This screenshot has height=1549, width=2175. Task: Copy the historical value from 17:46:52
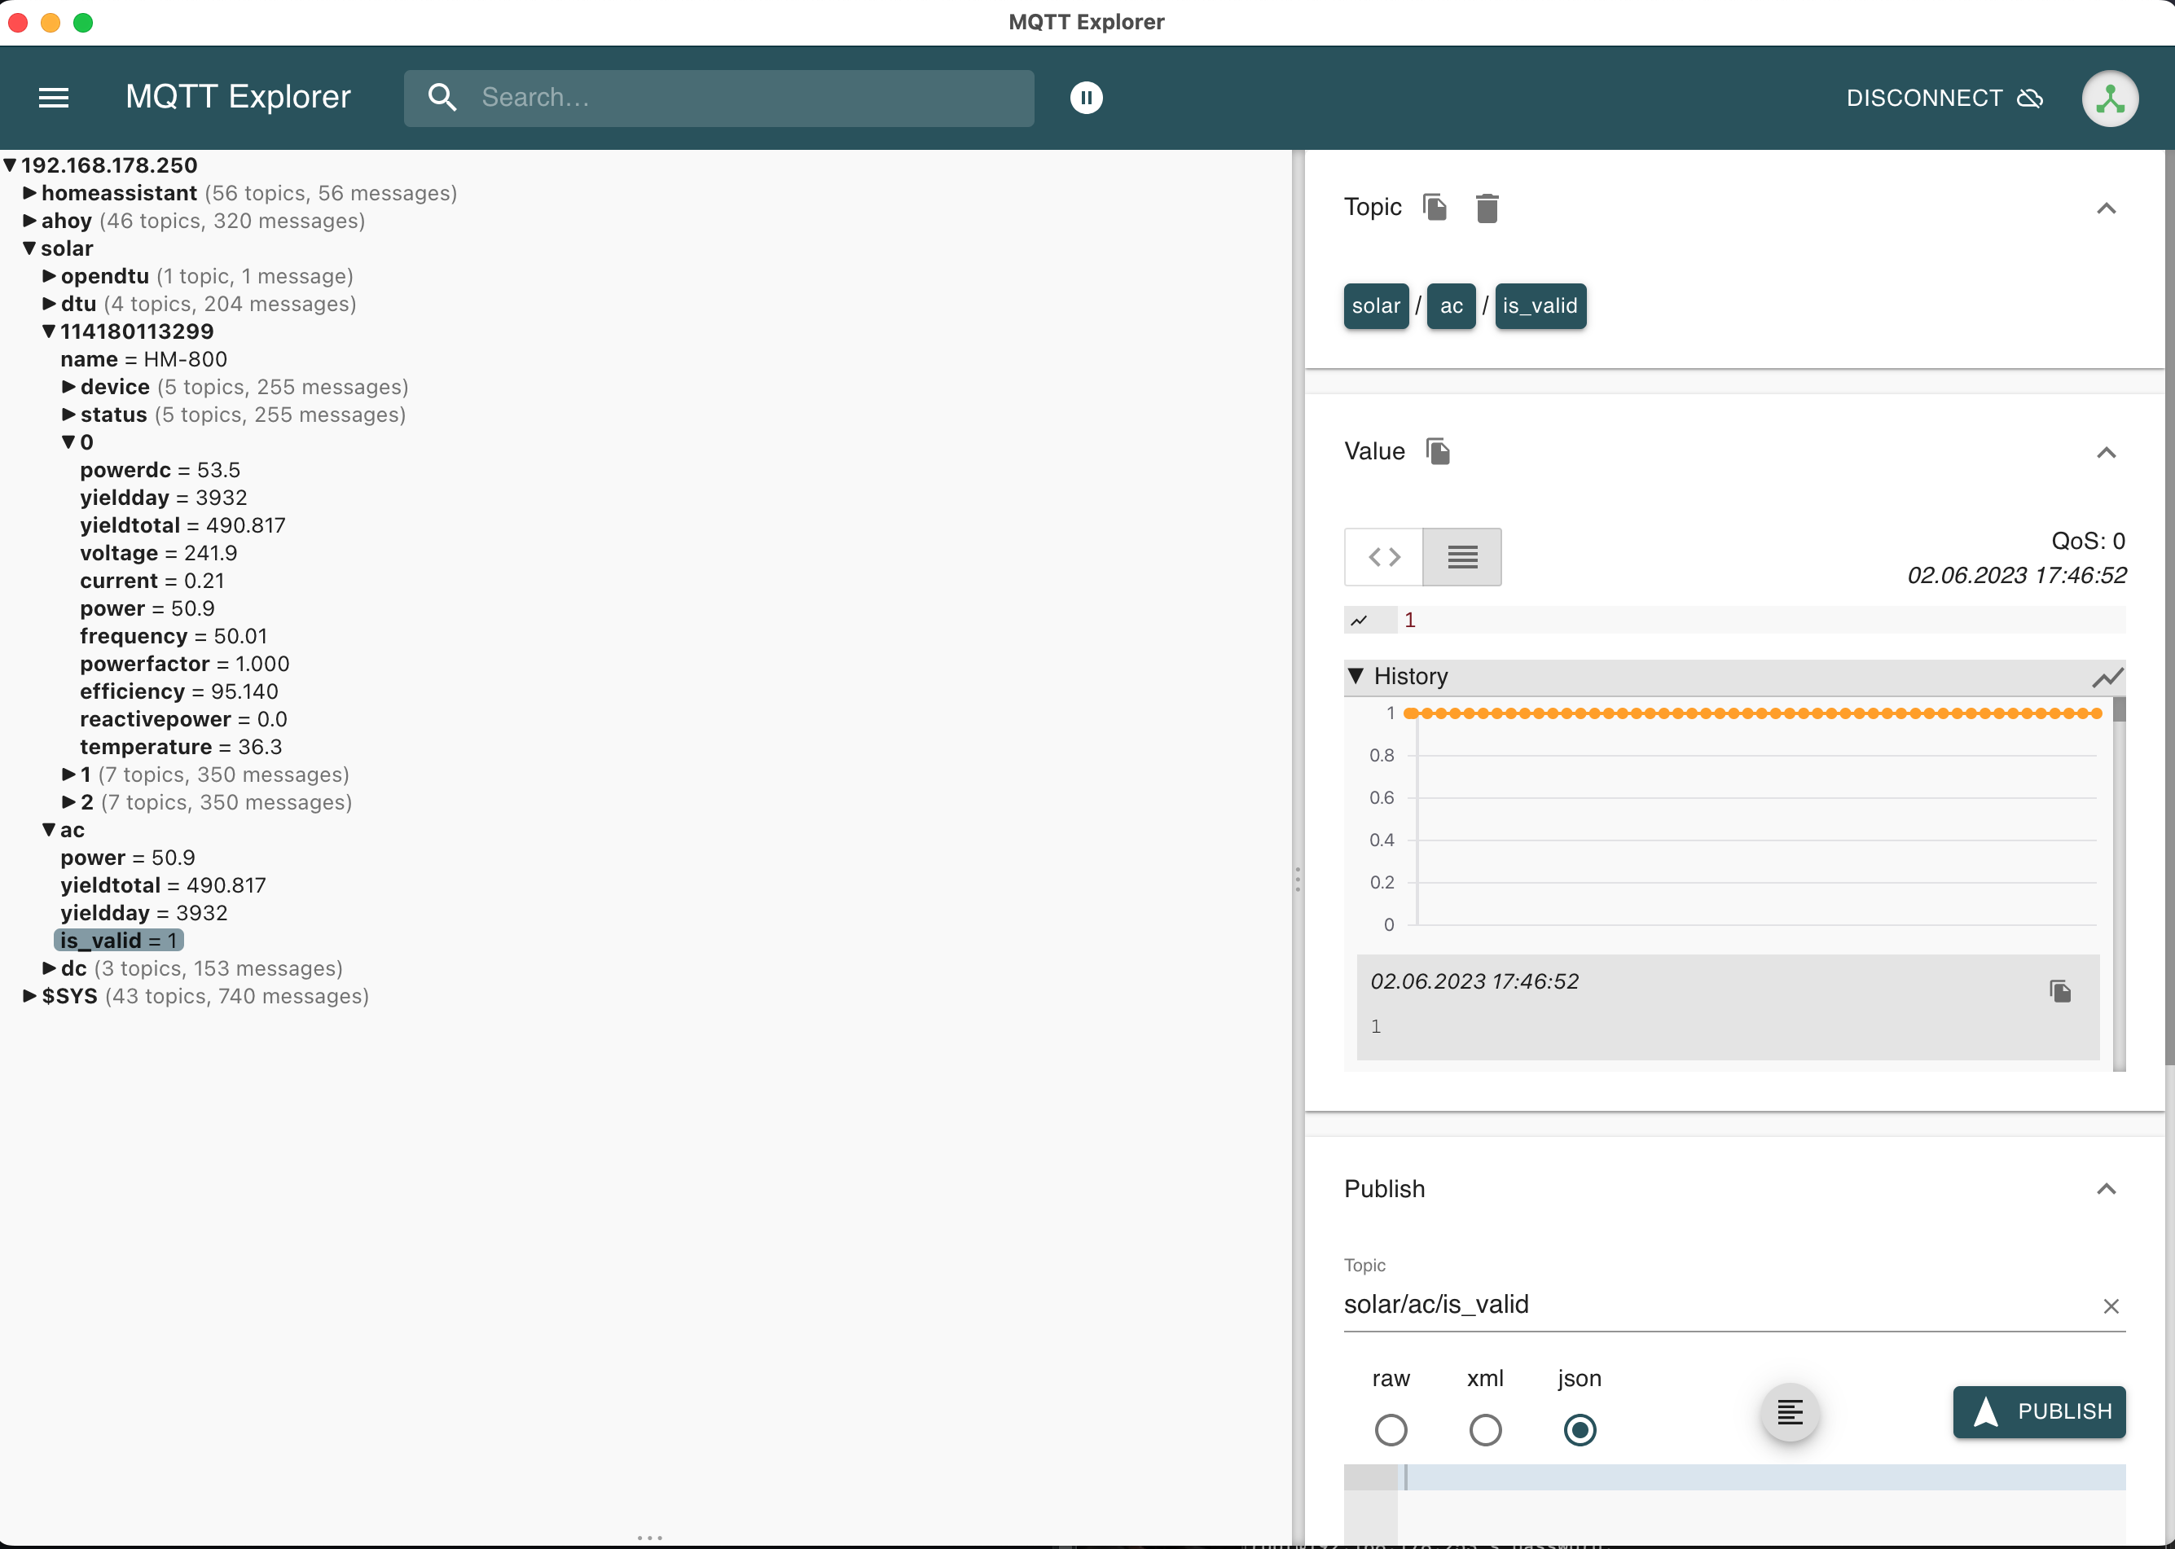(x=2060, y=991)
